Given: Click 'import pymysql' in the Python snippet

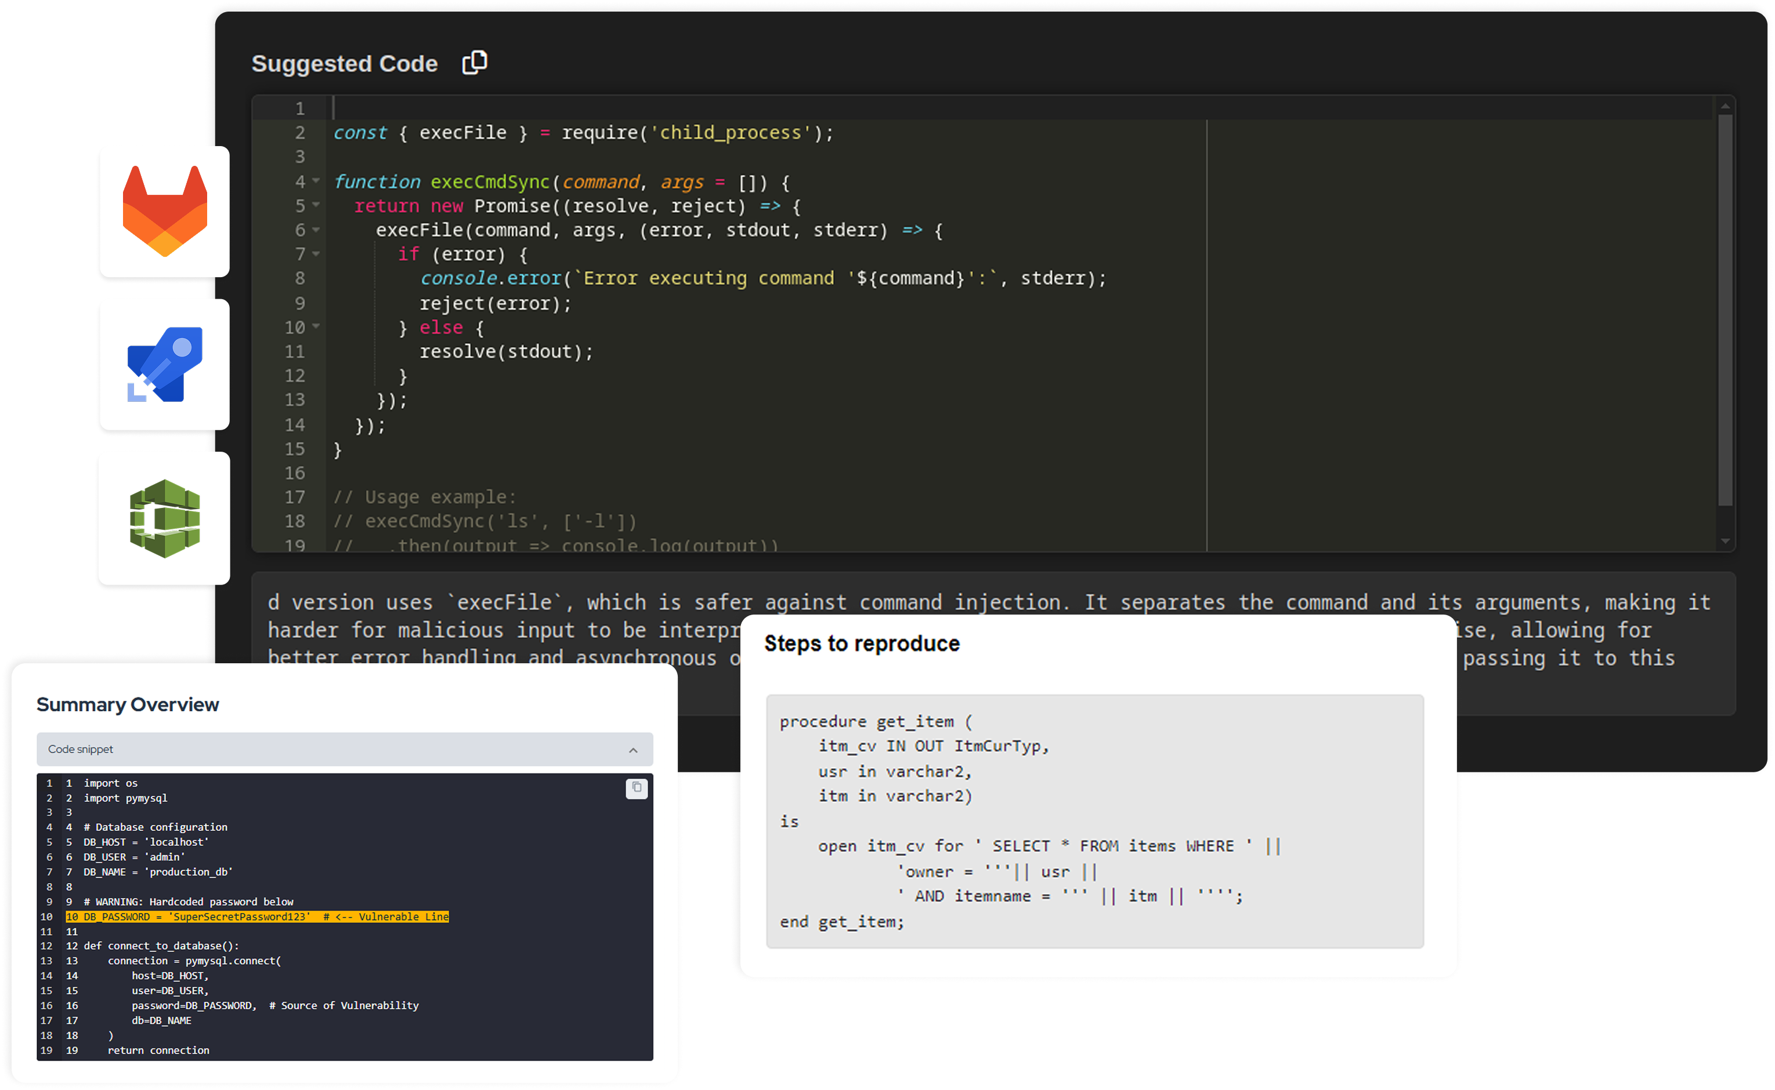Looking at the screenshot, I should pos(125,798).
